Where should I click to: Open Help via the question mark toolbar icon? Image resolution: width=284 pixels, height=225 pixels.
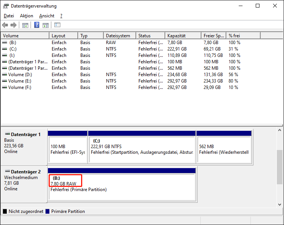point(37,25)
